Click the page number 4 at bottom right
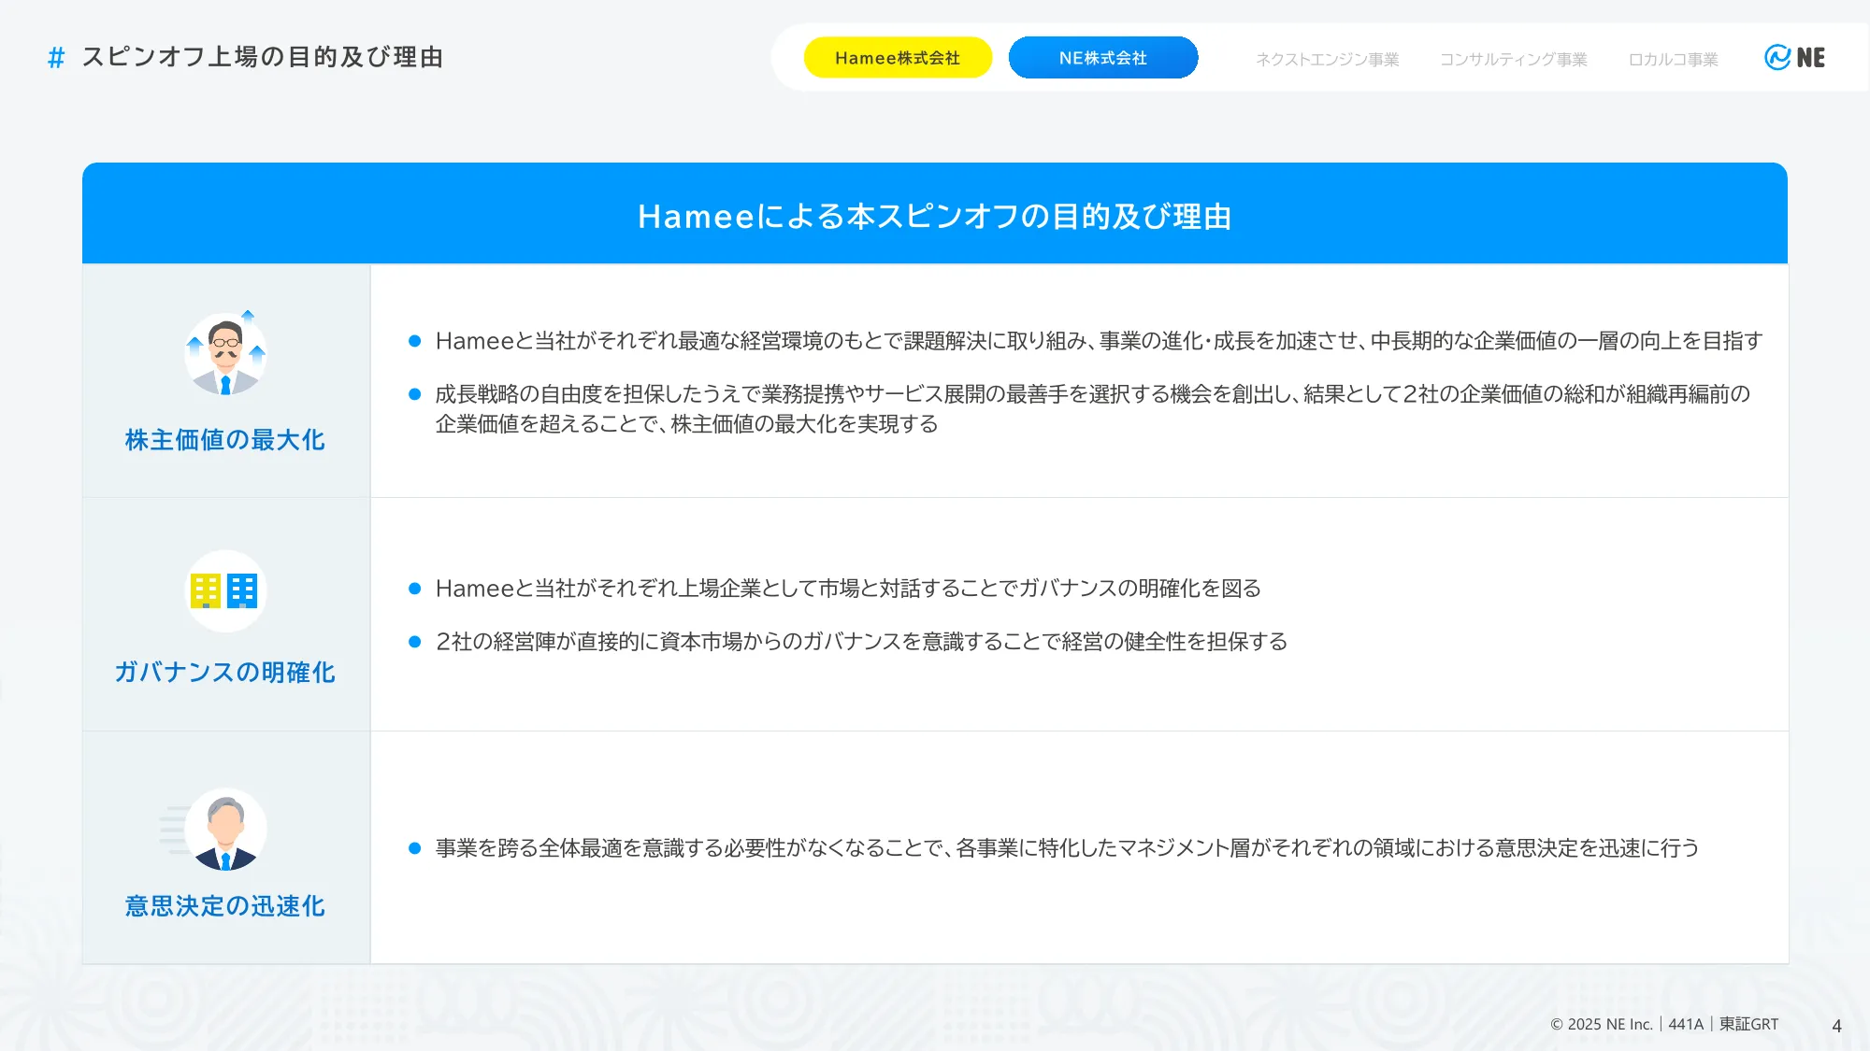This screenshot has width=1870, height=1051. pyautogui.click(x=1835, y=1024)
